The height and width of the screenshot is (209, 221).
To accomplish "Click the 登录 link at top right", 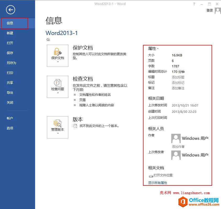I will tap(210, 10).
